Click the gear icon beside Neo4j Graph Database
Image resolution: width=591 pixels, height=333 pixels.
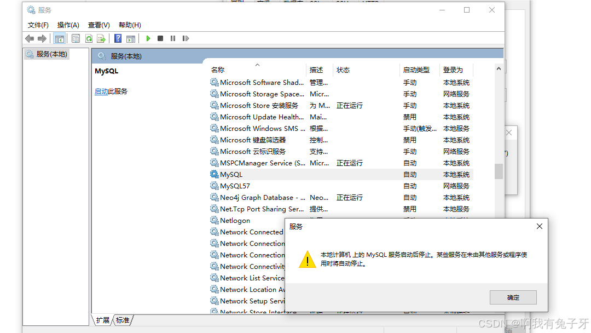(214, 197)
